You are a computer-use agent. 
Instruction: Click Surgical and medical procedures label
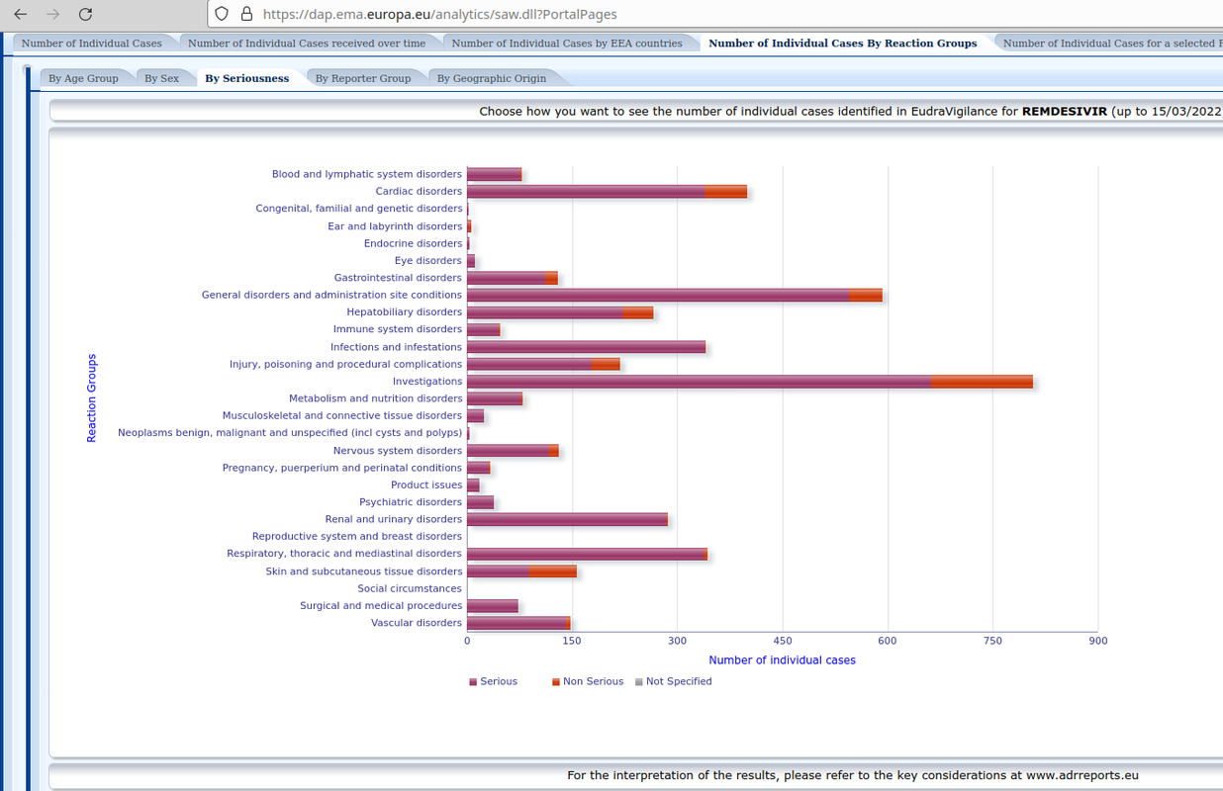coord(381,605)
